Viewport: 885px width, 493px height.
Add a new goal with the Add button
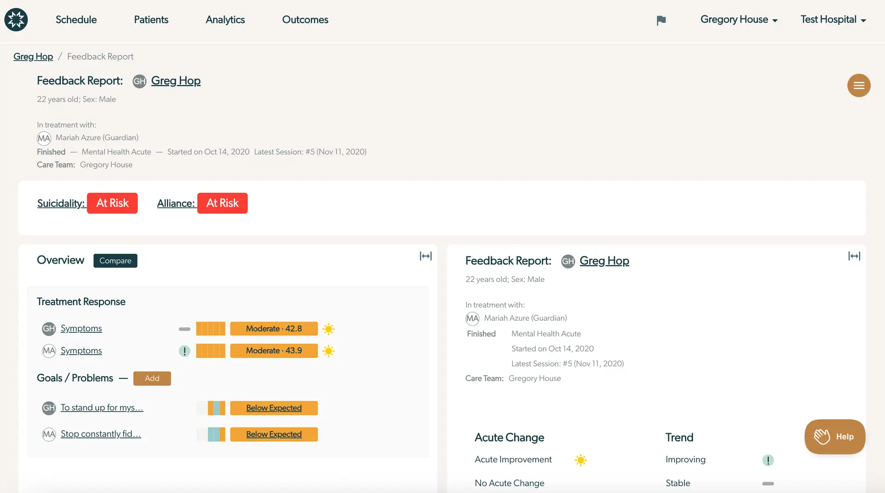152,378
